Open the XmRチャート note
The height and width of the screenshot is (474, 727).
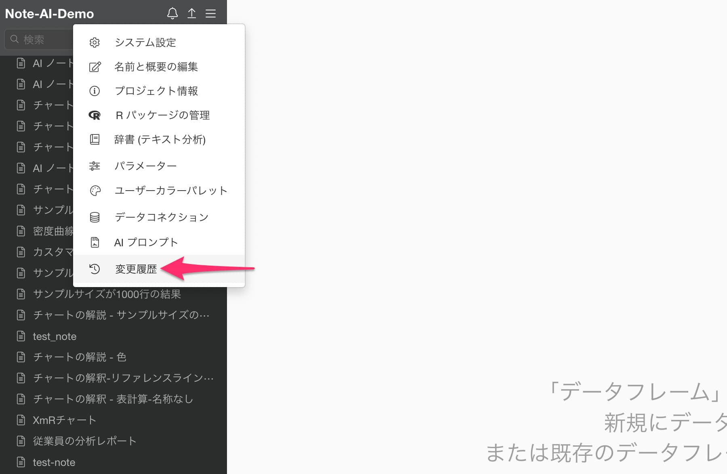(64, 420)
